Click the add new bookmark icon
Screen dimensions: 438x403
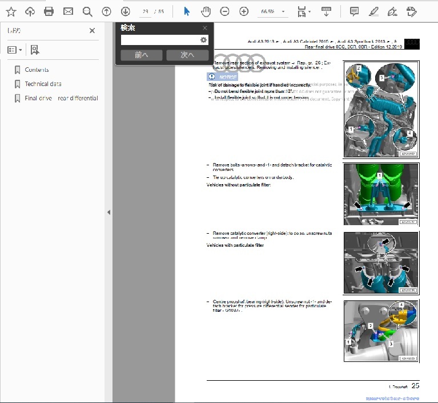tap(35, 50)
